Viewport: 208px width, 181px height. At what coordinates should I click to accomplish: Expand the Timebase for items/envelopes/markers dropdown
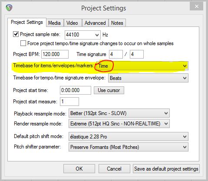coord(142,66)
